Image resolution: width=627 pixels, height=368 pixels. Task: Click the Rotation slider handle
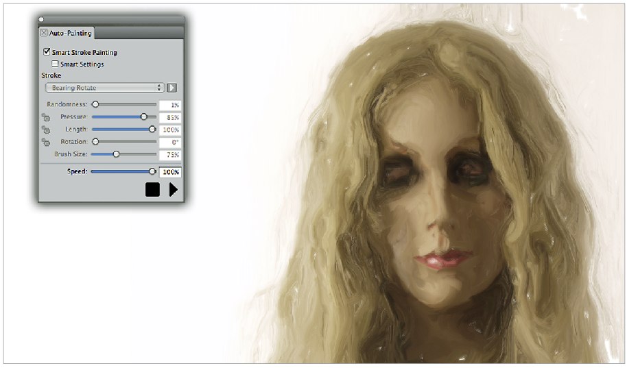[95, 141]
